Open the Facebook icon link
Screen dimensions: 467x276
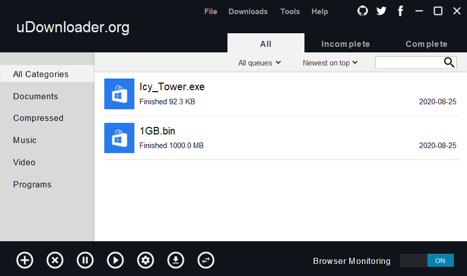point(401,11)
